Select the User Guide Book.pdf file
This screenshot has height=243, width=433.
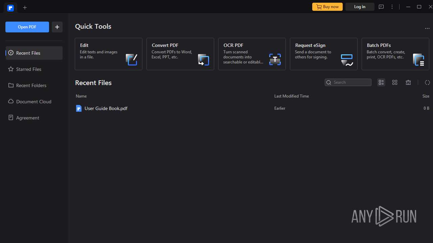(252, 108)
